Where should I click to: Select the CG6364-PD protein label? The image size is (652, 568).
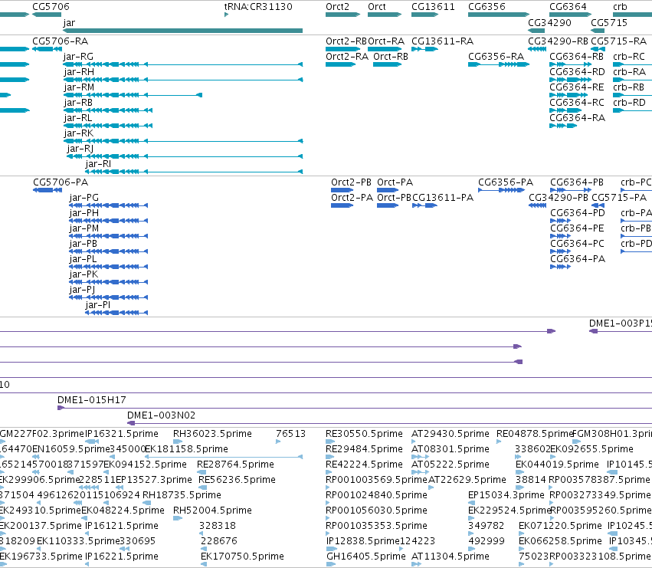[x=577, y=213]
